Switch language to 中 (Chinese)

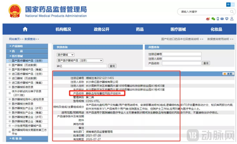229,5
